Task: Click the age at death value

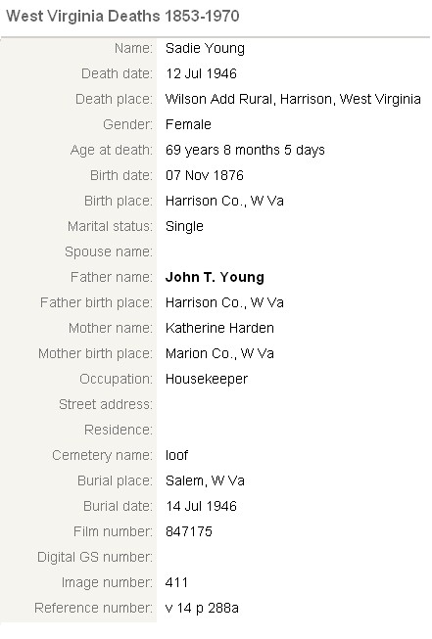Action: [245, 150]
